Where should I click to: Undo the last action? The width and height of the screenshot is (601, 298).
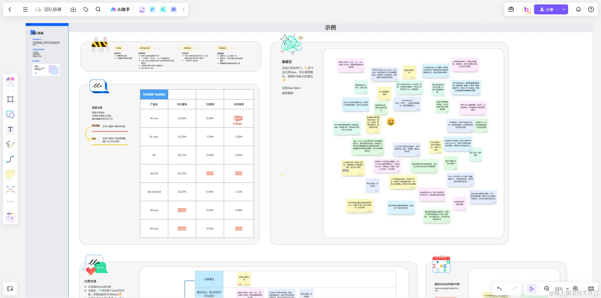tap(499, 289)
